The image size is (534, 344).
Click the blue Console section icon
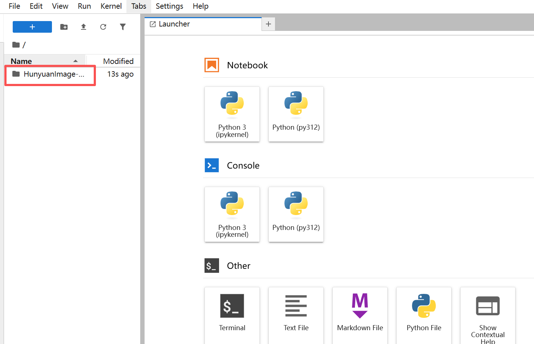[x=212, y=165]
